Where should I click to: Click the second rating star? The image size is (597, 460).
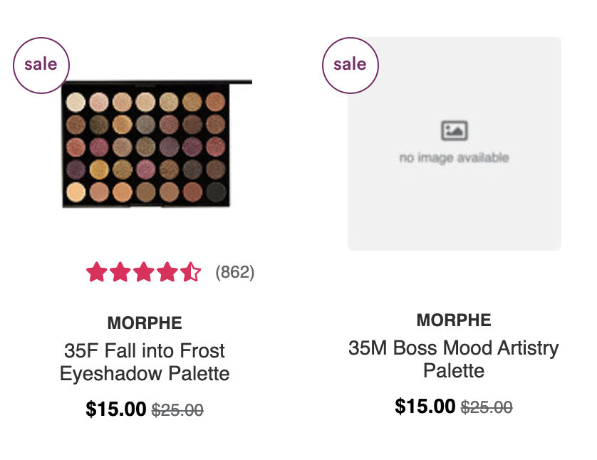coord(120,272)
